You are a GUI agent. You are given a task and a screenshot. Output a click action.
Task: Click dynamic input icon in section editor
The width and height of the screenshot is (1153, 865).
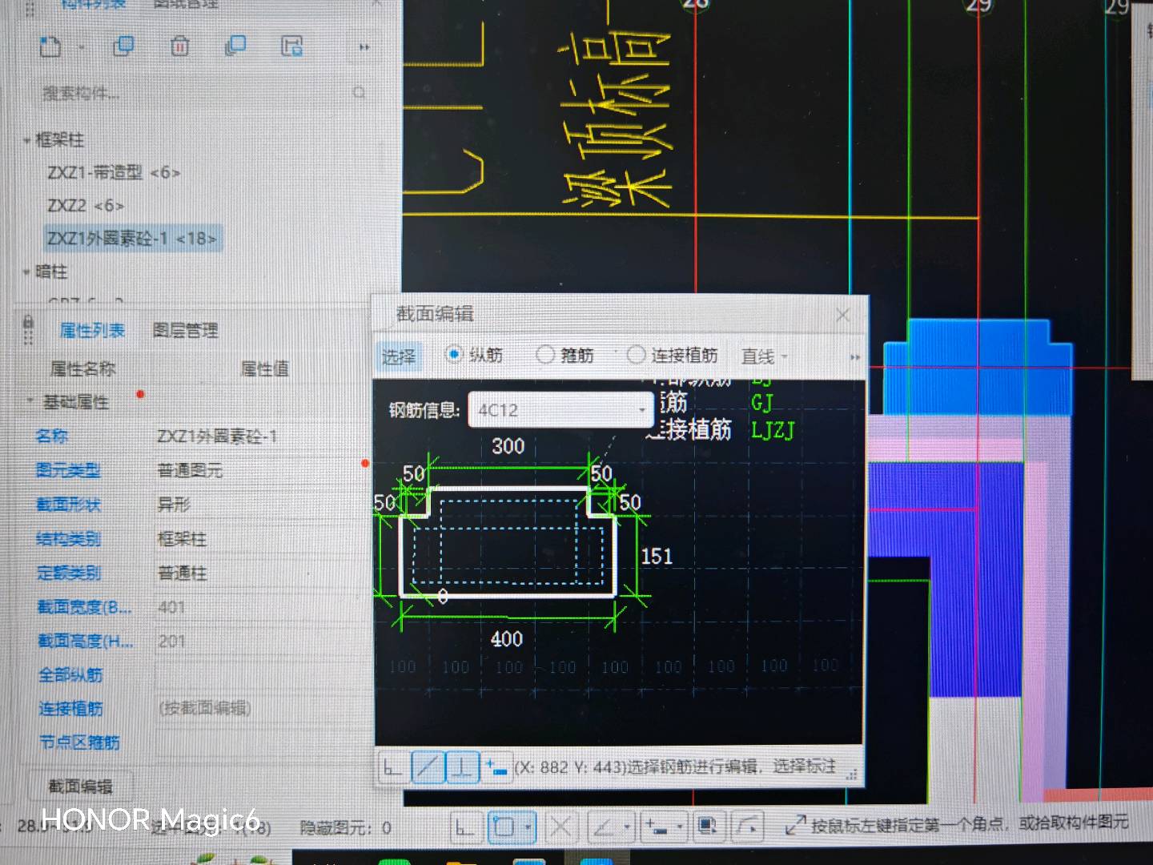pyautogui.click(x=496, y=768)
